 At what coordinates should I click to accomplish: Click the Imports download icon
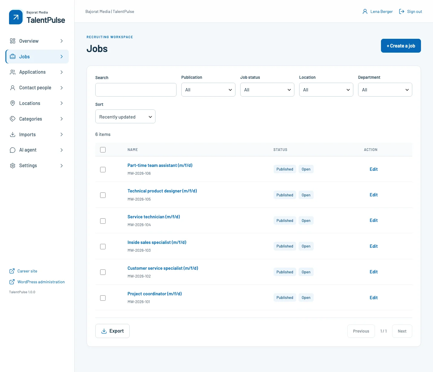[13, 134]
